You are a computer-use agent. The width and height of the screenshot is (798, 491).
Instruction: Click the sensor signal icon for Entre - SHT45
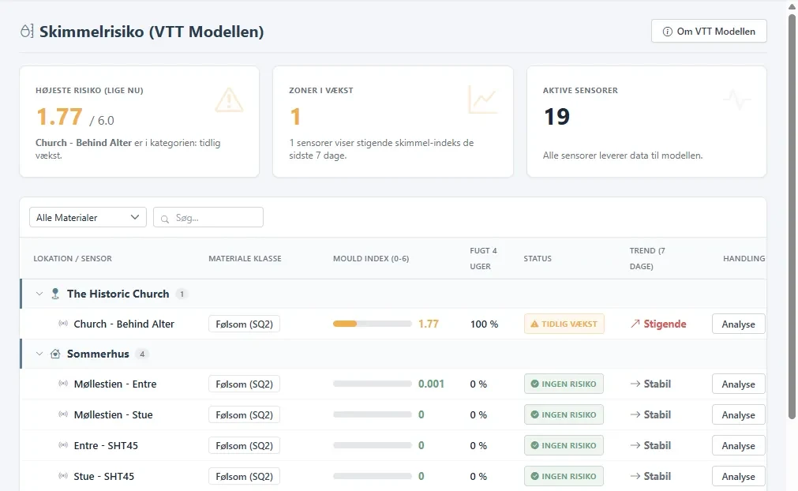pos(63,445)
